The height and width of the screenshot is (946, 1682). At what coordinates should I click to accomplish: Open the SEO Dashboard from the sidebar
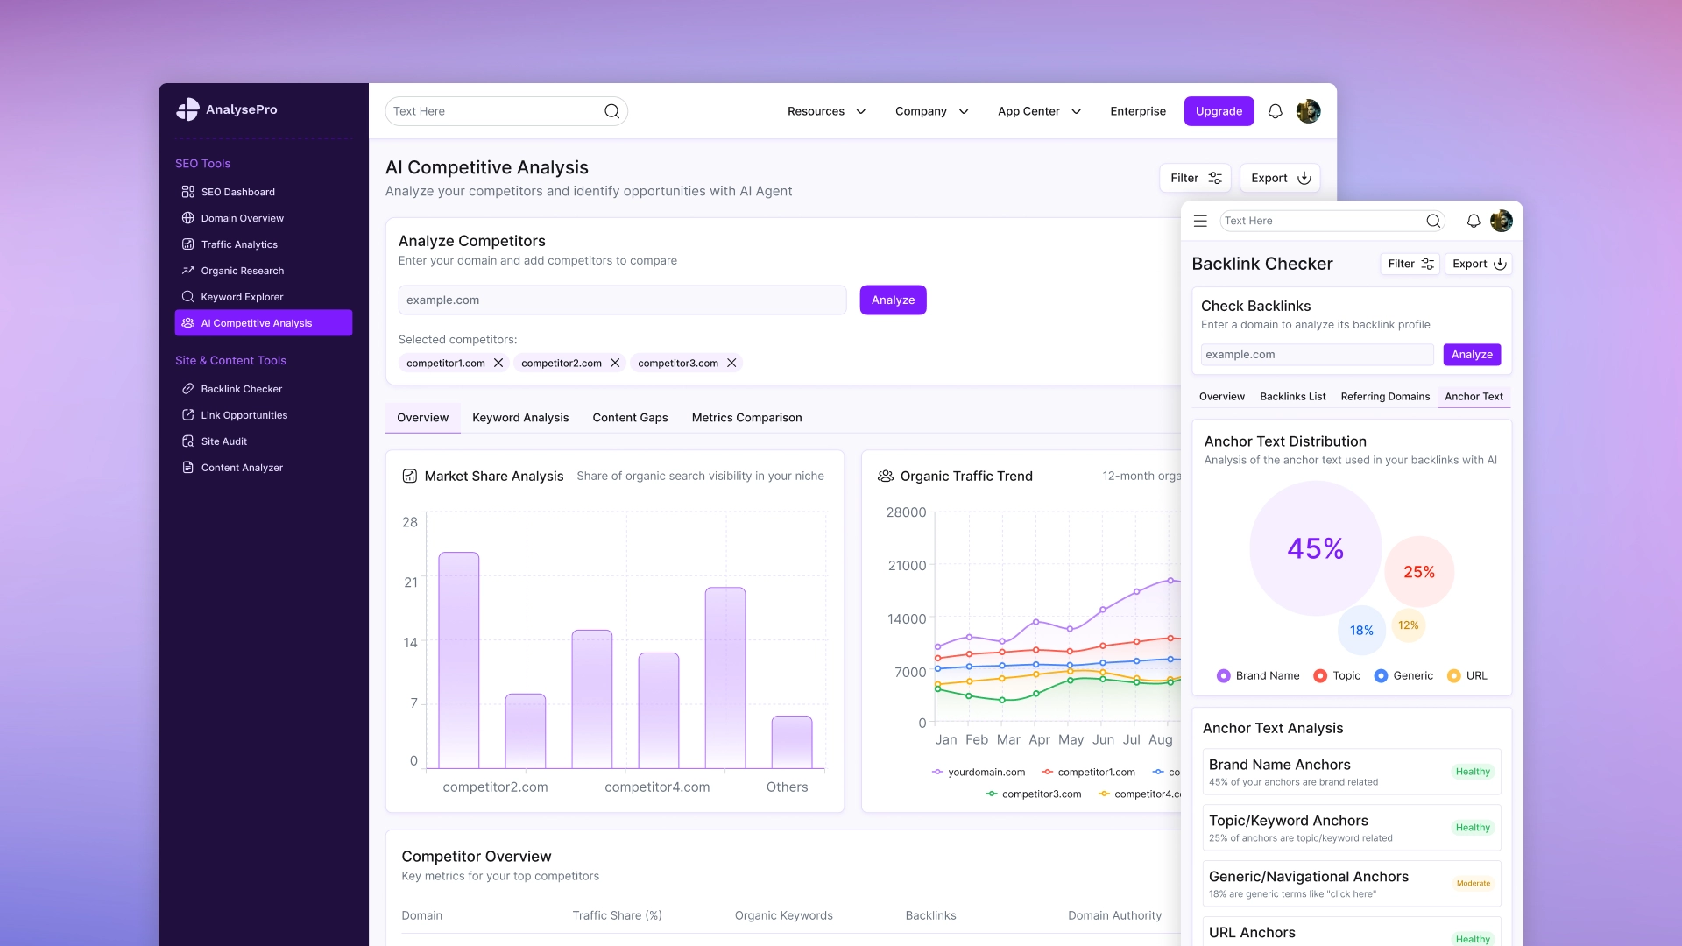click(x=239, y=191)
